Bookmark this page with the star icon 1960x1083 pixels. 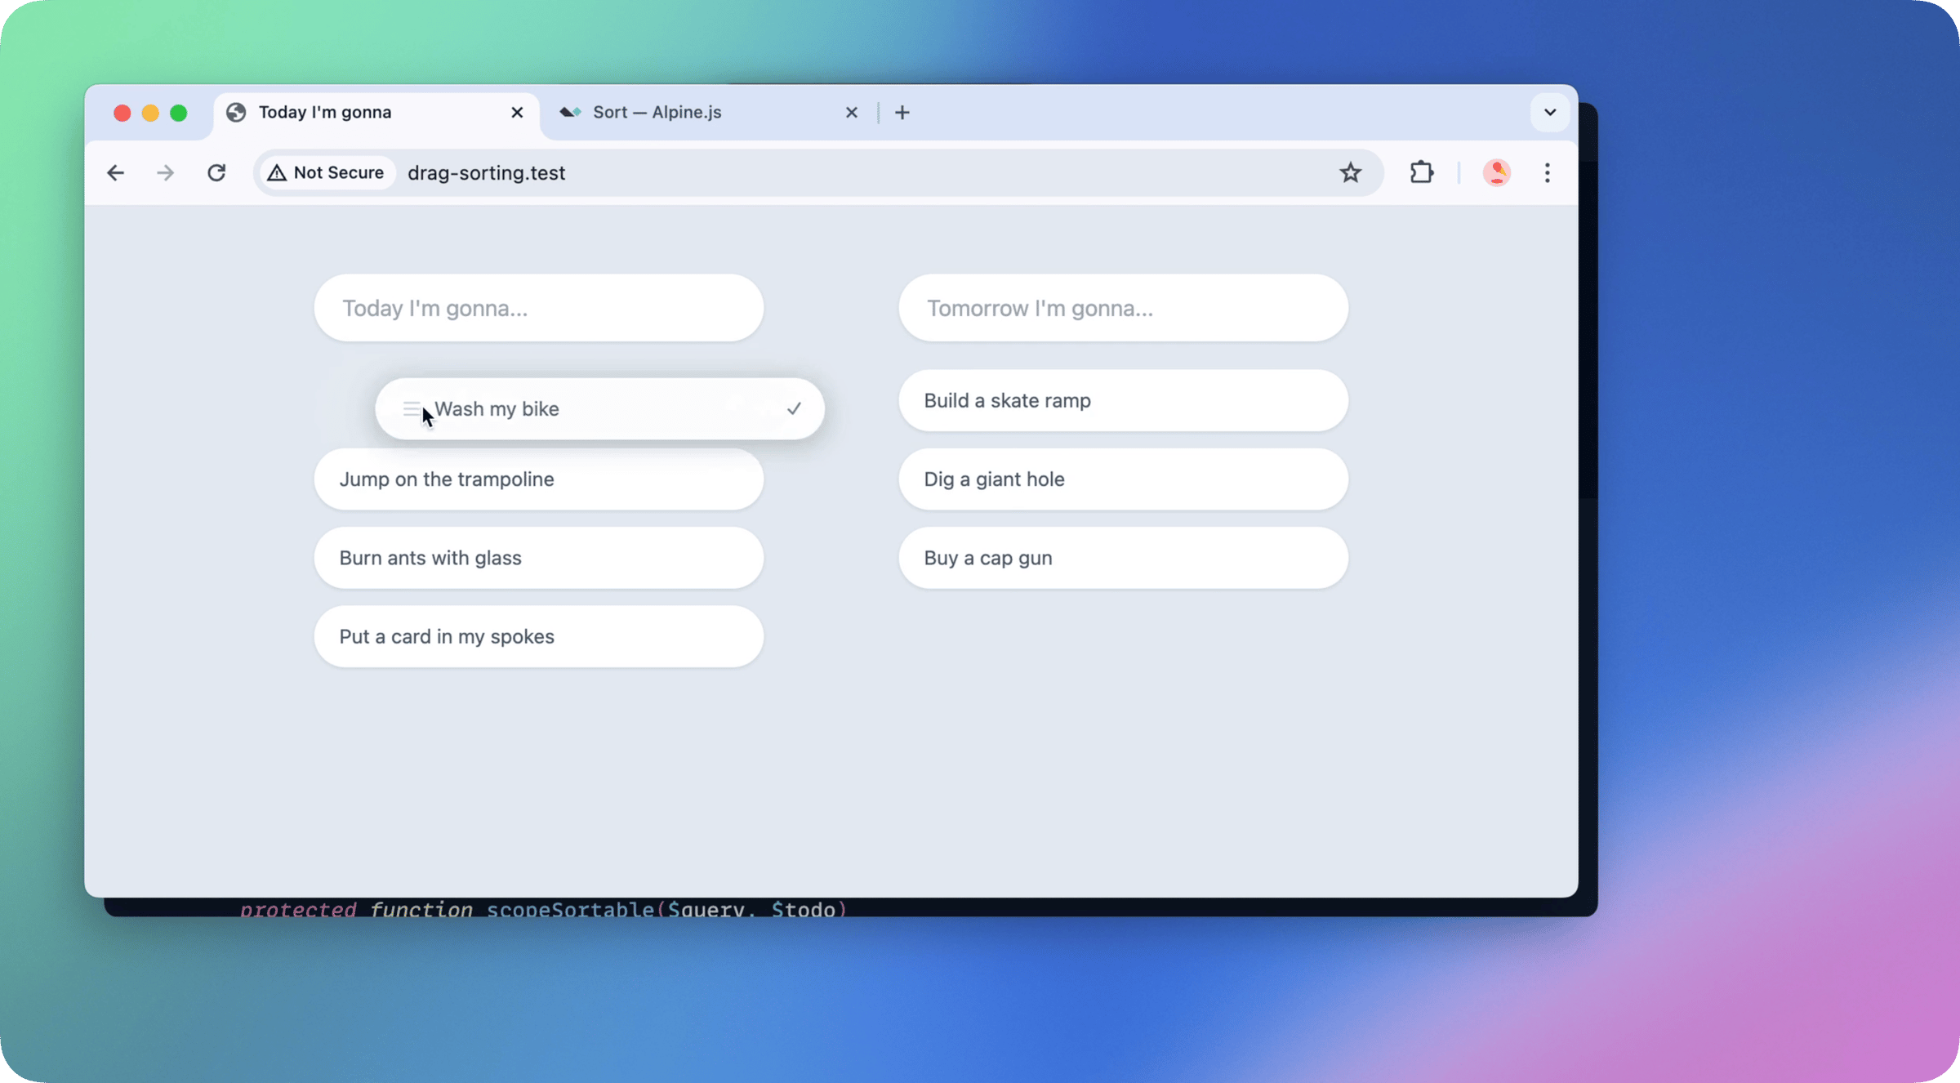1350,172
